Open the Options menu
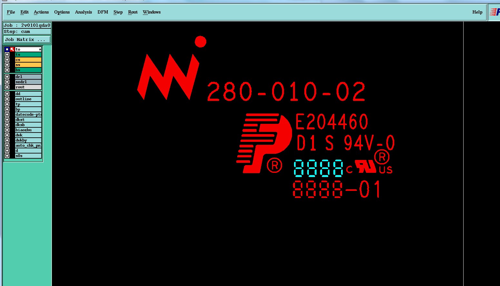 point(62,12)
